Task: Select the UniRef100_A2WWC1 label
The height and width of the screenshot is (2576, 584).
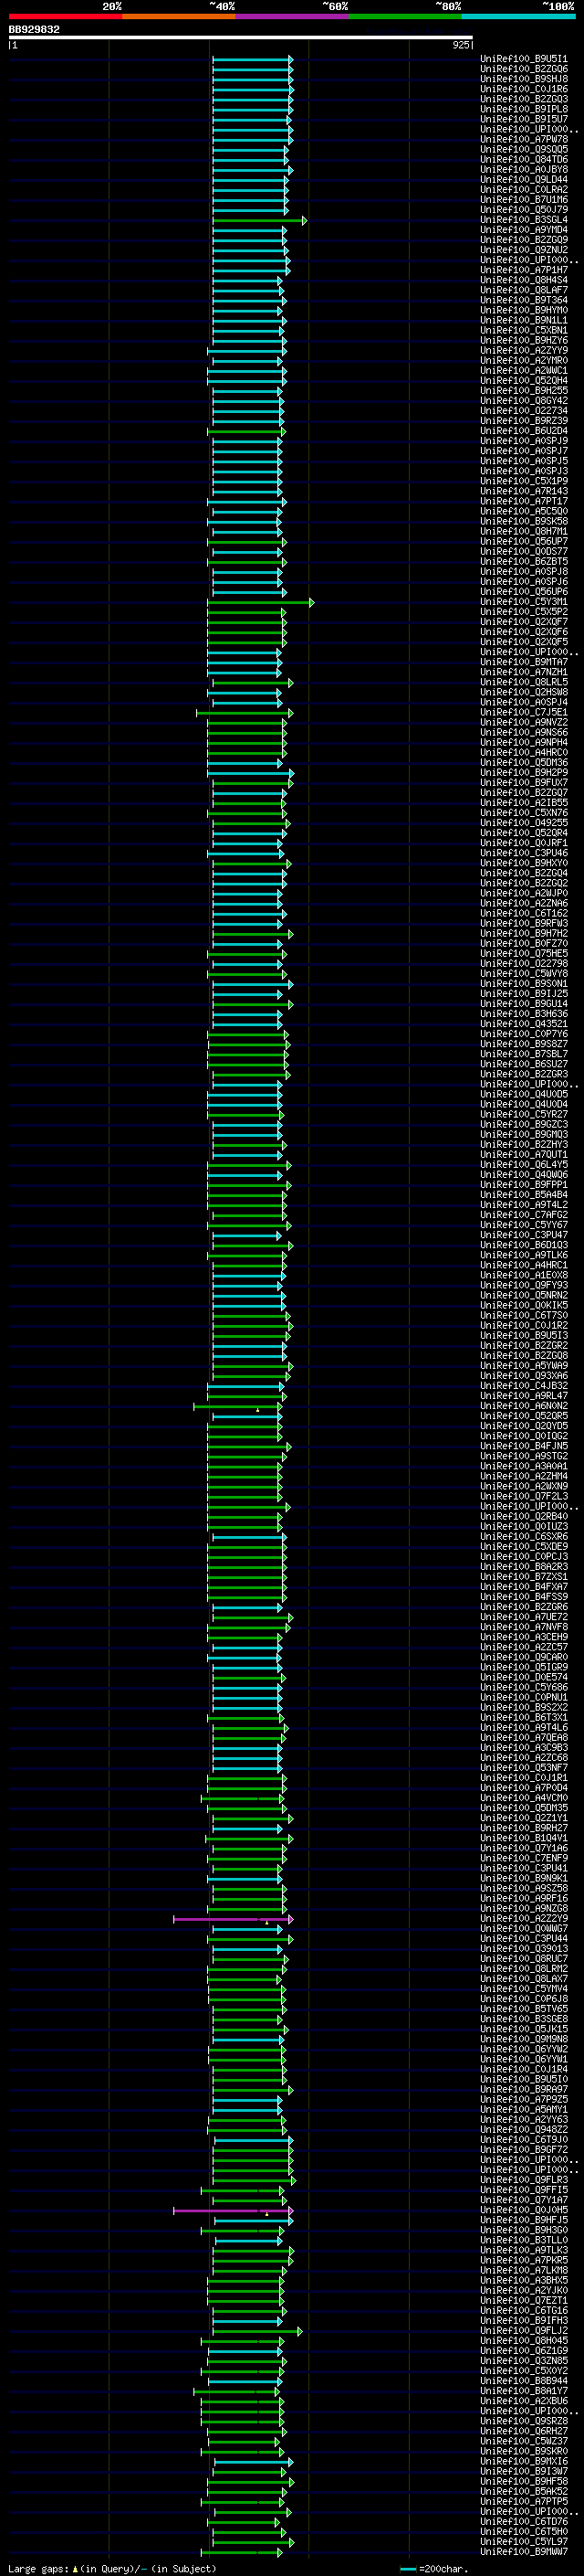Action: (524, 371)
